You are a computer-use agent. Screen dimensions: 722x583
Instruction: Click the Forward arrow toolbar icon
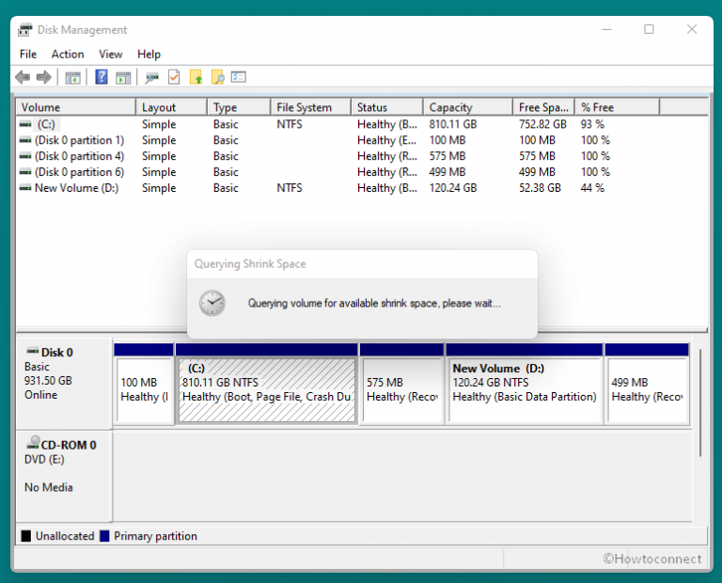[x=43, y=78]
